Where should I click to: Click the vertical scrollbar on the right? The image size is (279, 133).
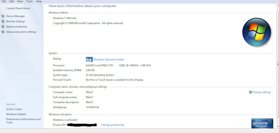click(278, 64)
